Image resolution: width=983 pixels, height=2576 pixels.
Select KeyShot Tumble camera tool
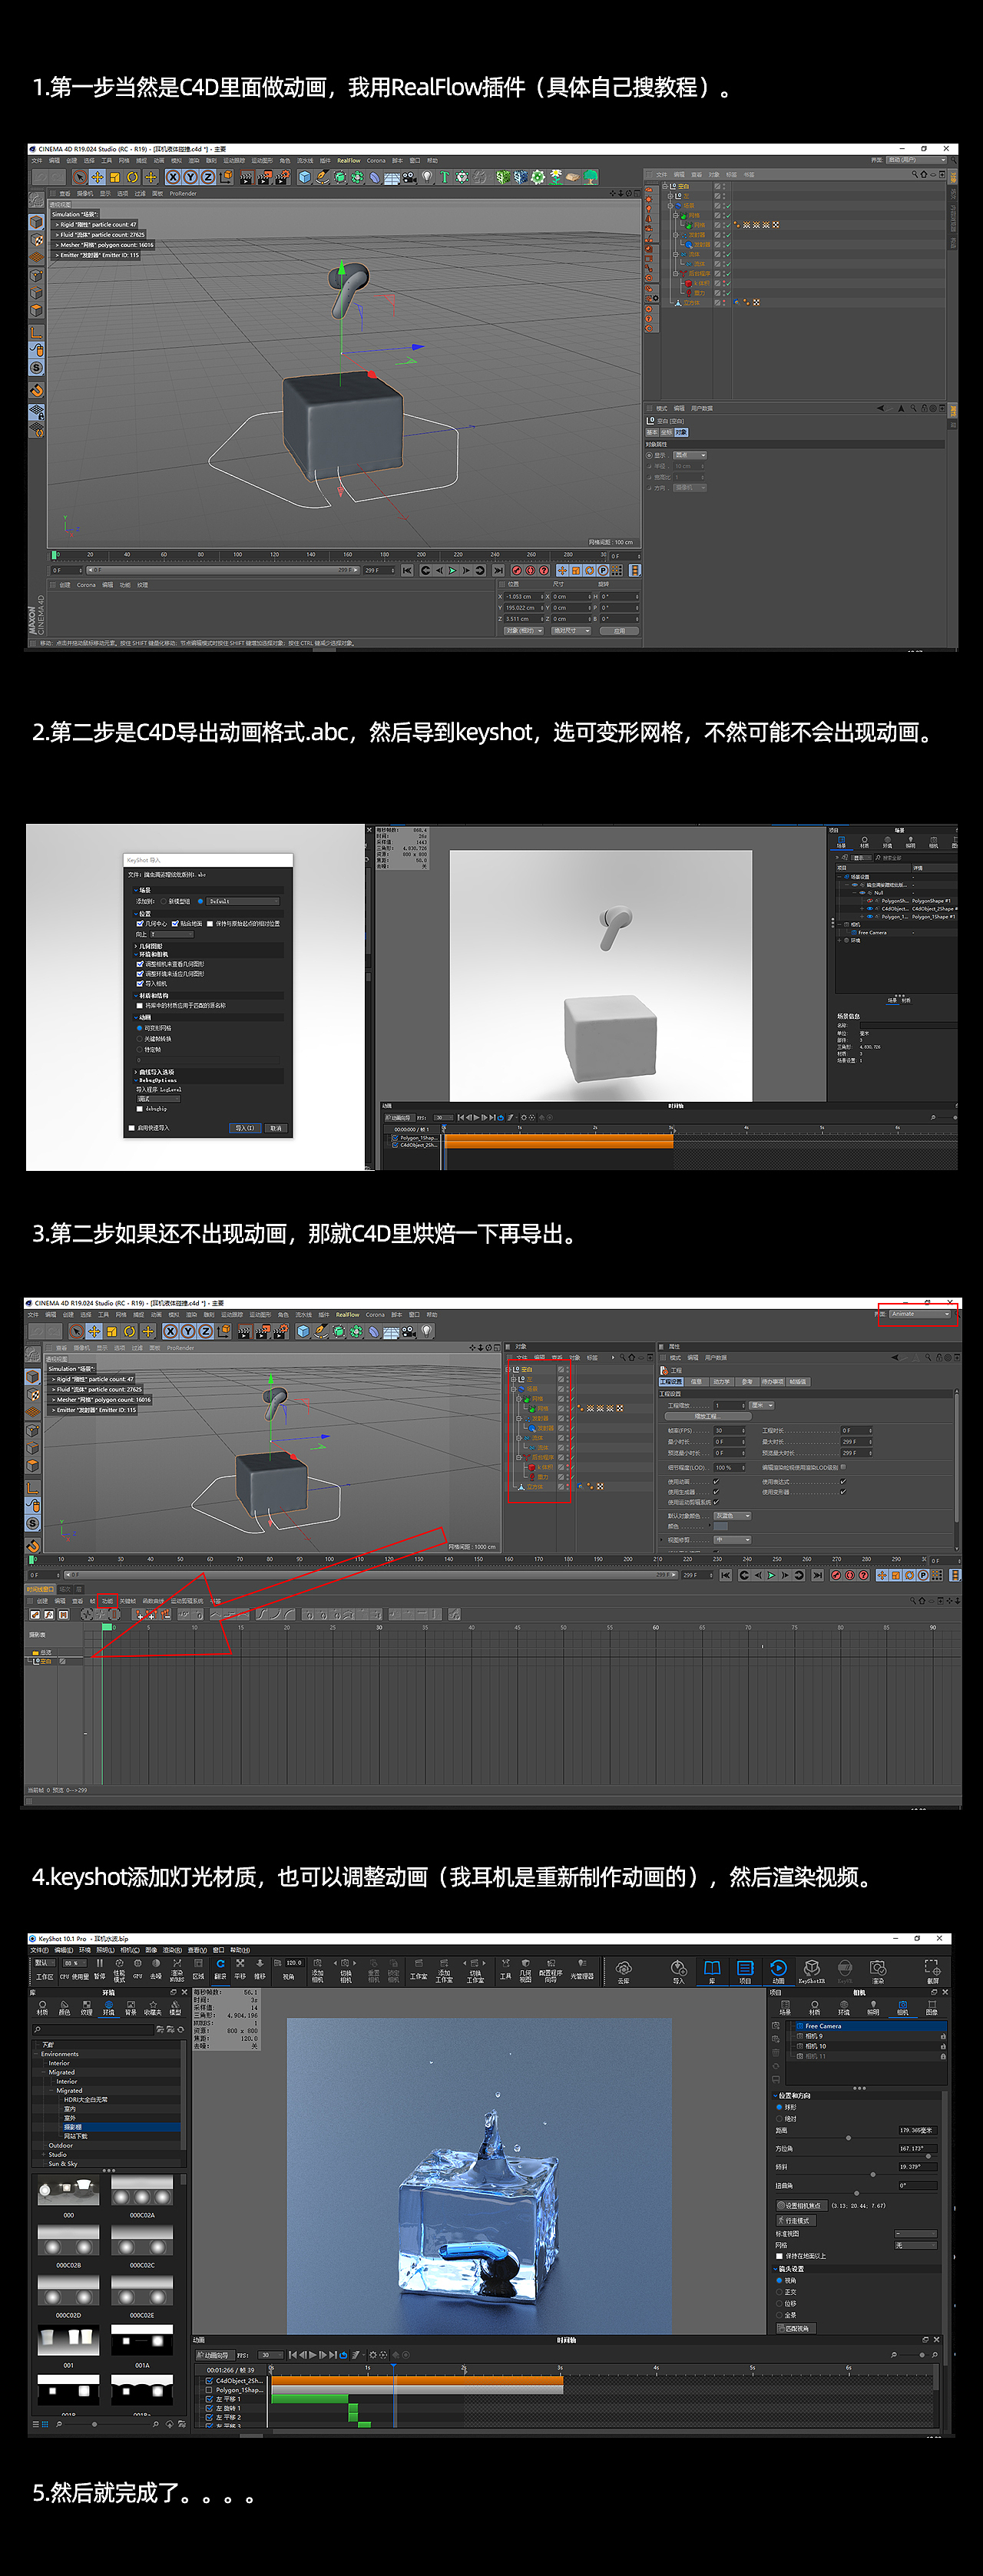[x=220, y=1970]
